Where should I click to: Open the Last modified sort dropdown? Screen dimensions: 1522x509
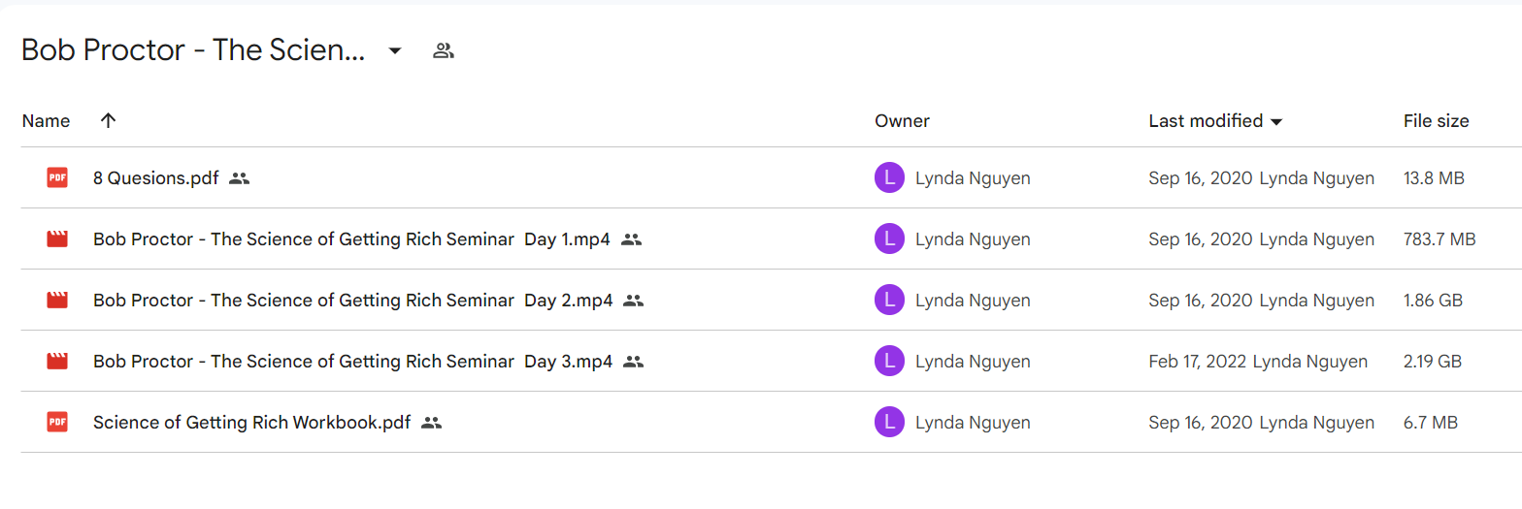(x=1276, y=122)
